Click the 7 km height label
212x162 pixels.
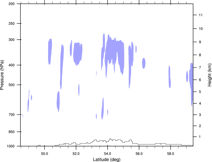(x=200, y=68)
